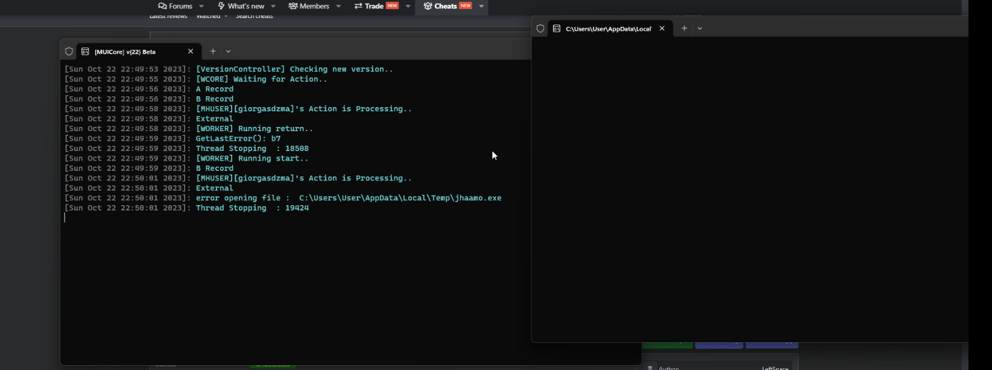992x370 pixels.
Task: Click the [WORKER] Running start line
Action: coord(186,158)
